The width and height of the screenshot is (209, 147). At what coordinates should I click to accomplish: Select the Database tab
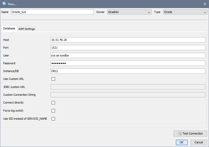(x=9, y=29)
